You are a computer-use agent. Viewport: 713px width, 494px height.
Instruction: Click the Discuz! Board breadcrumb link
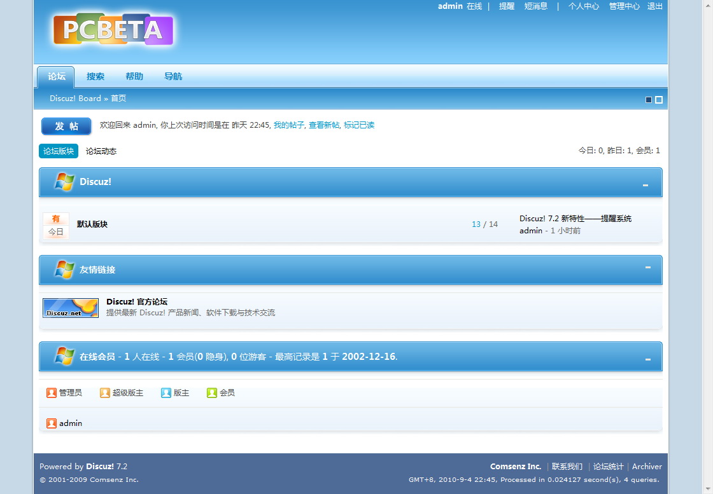coord(76,98)
